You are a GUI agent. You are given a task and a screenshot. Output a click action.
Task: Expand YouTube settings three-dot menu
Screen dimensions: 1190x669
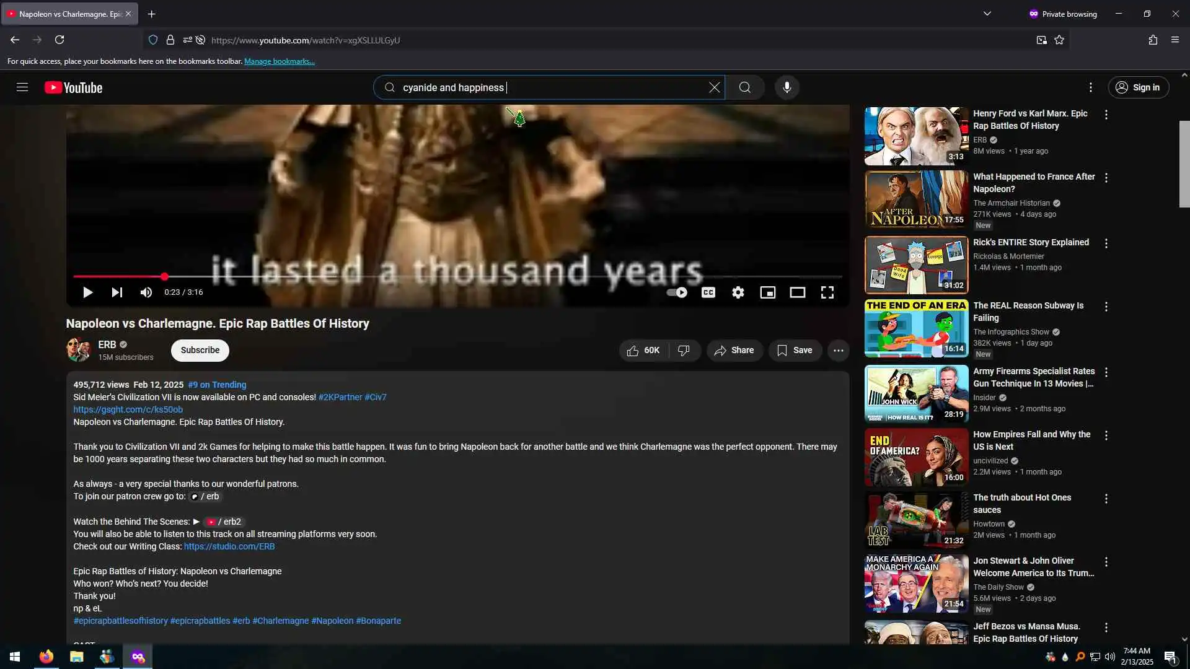(x=1090, y=87)
